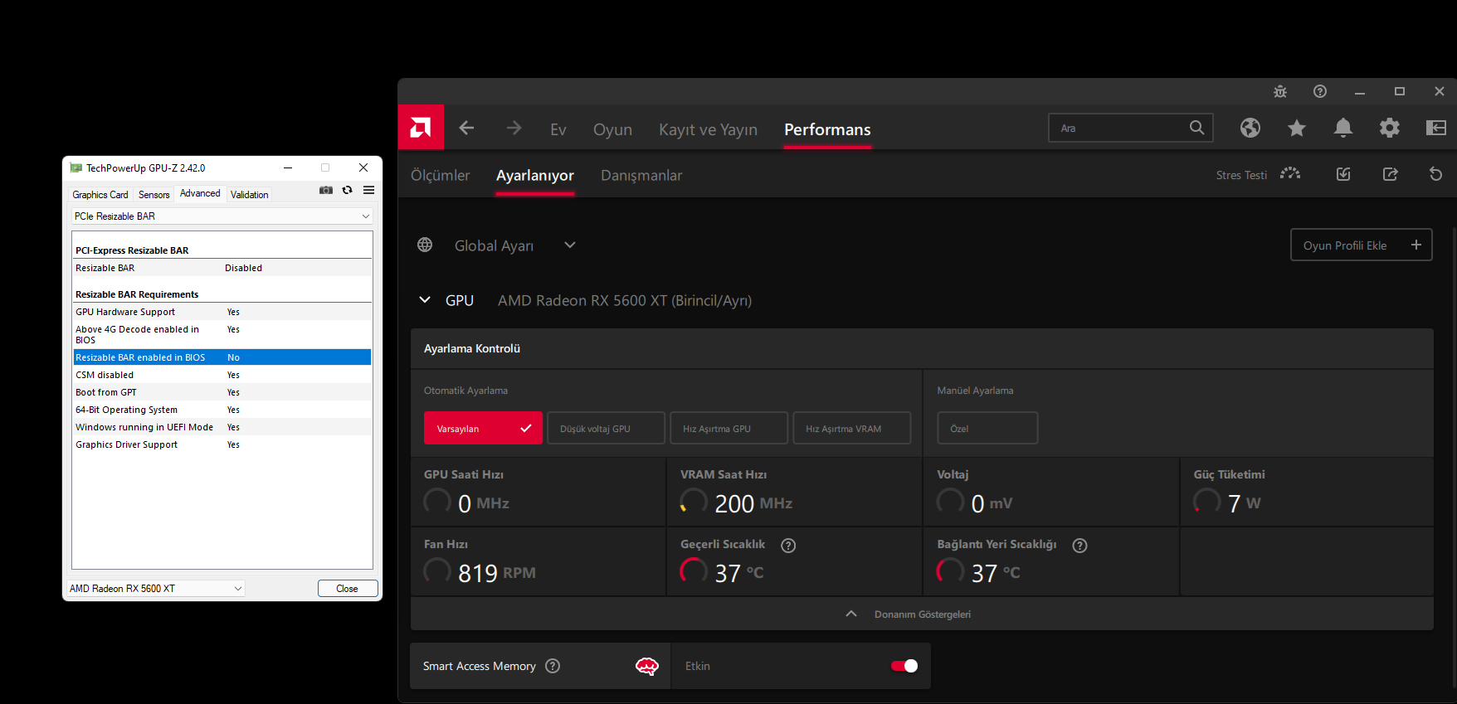Open the Ev tab
Screen dimensions: 1457x704
[x=558, y=130]
